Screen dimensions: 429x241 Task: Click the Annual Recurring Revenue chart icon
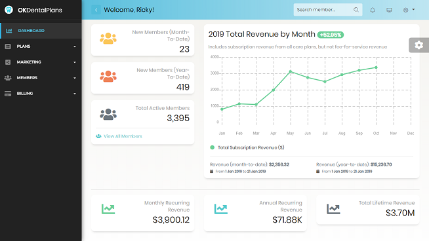221,209
